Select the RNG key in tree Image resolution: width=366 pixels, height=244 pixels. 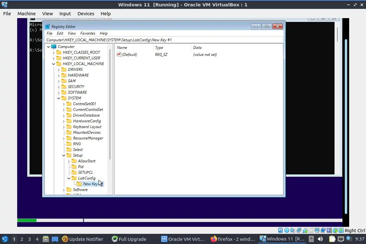point(77,144)
